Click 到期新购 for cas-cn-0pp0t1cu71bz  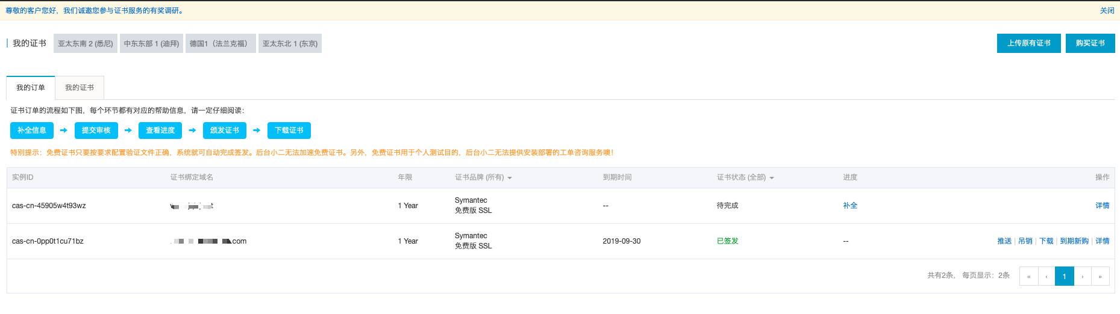tap(1074, 241)
